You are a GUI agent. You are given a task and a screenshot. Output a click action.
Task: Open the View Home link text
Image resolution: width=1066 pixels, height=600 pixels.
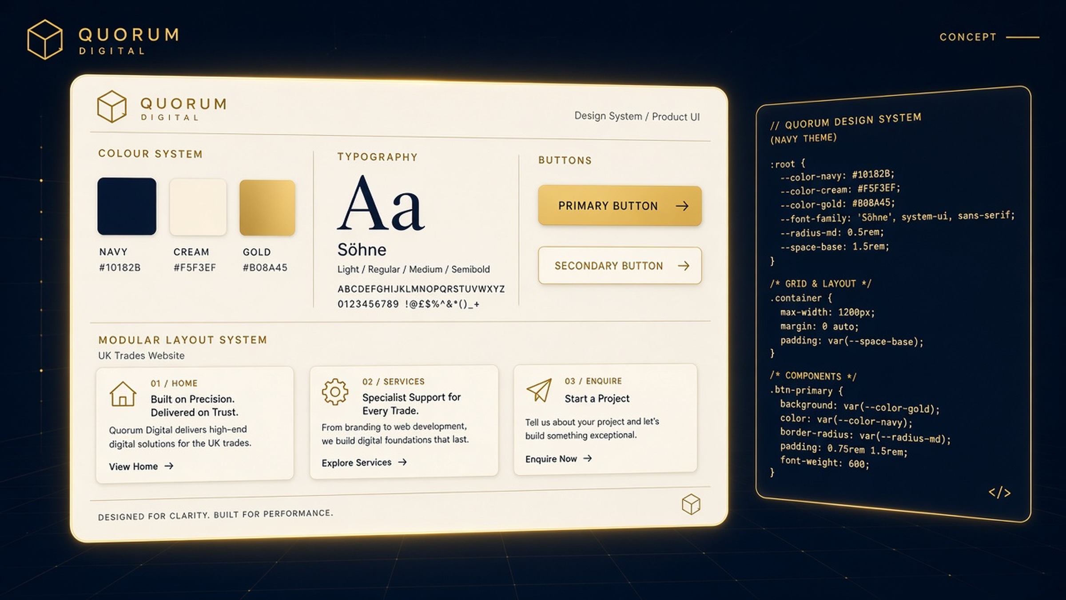(x=133, y=467)
